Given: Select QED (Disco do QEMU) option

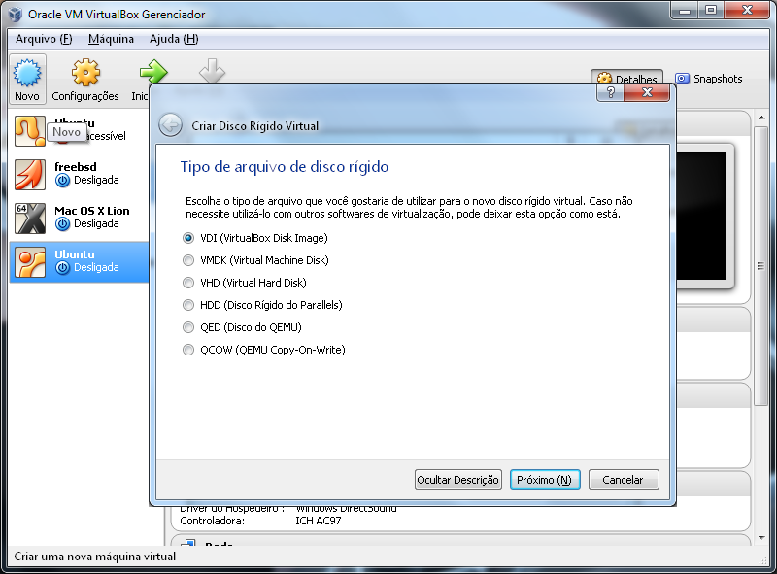Looking at the screenshot, I should coord(242,327).
